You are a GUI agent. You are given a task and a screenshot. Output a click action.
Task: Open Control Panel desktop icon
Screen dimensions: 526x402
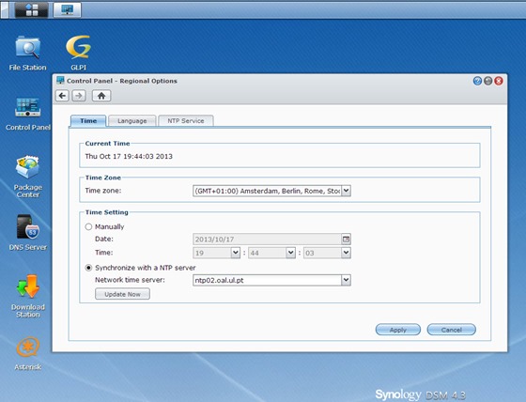click(x=28, y=114)
